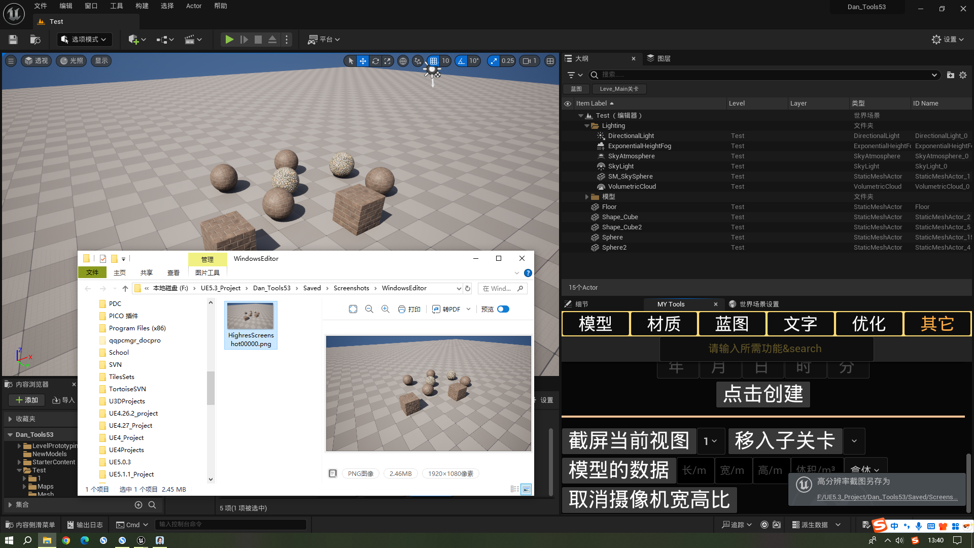Open the 设置 settings dropdown in toolbar
This screenshot has width=974, height=548.
[x=948, y=40]
